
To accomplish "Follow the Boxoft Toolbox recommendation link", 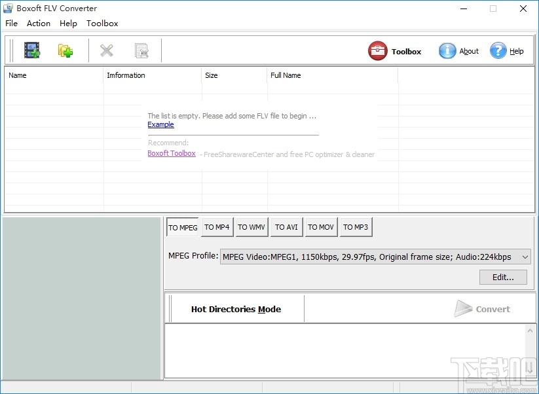I will [x=172, y=153].
